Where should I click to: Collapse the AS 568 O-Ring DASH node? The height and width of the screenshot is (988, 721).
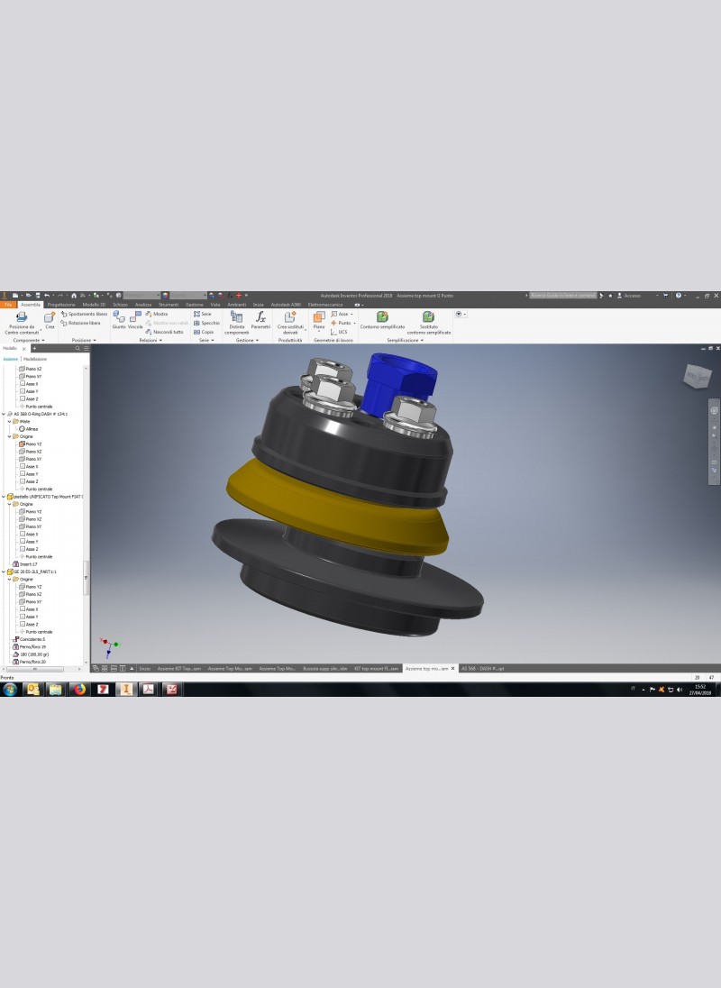click(4, 414)
